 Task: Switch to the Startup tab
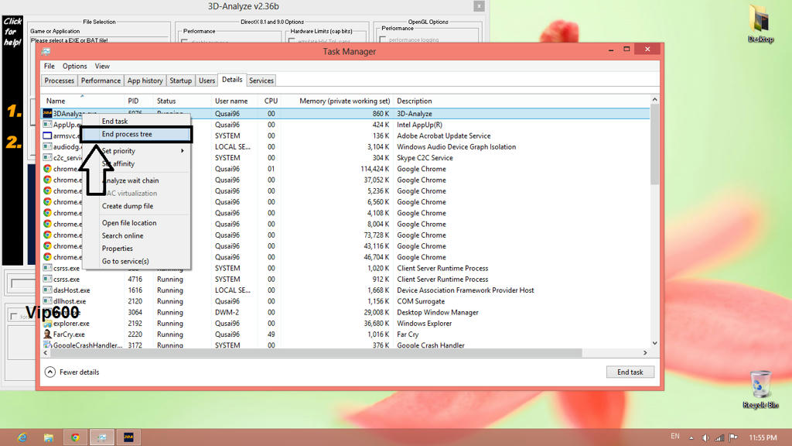(180, 81)
